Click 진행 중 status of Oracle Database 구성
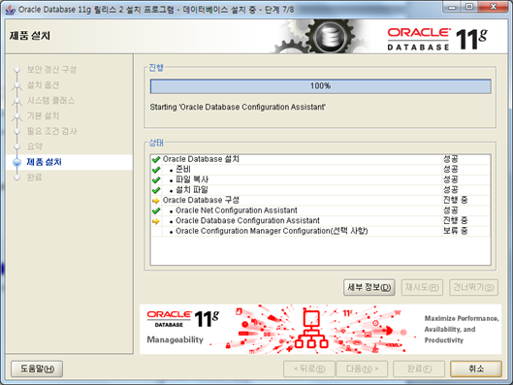The height and width of the screenshot is (385, 513). pyautogui.click(x=456, y=200)
